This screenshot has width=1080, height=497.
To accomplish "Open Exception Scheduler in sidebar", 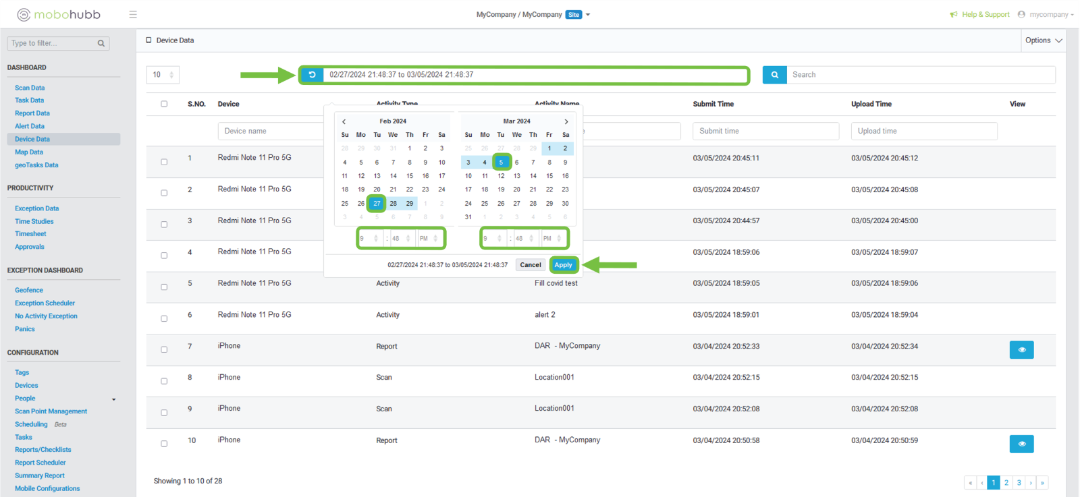I will [x=45, y=303].
